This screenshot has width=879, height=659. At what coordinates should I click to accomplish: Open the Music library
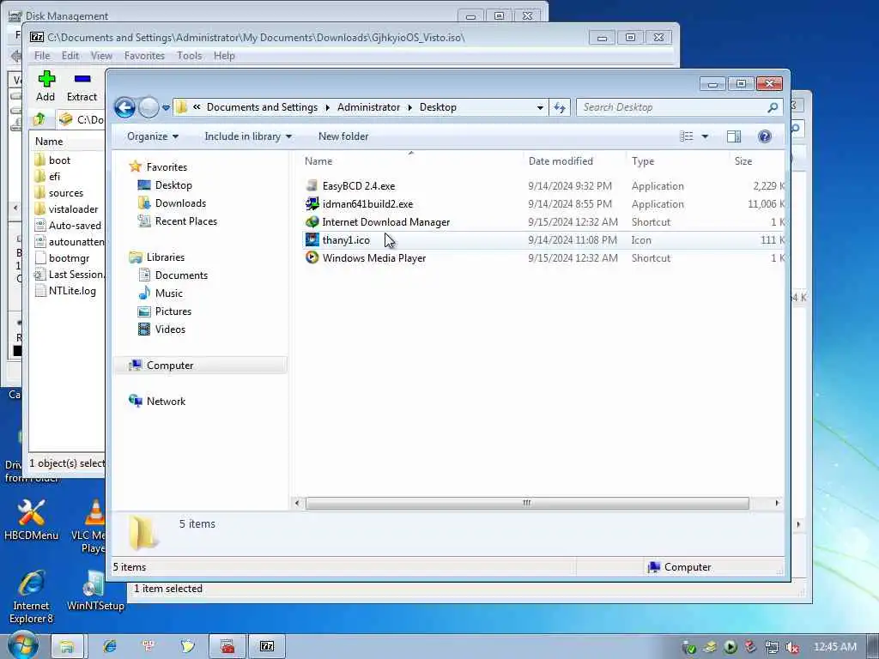169,293
